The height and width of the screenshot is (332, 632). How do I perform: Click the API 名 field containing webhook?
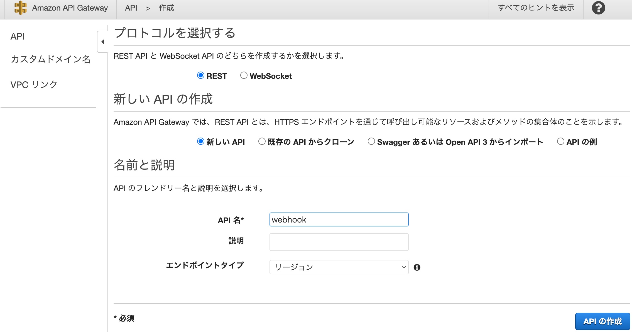[x=339, y=219]
